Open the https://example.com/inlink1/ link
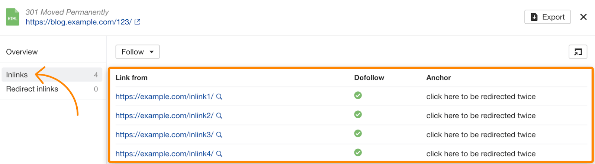This screenshot has height=164, width=595. [x=164, y=97]
